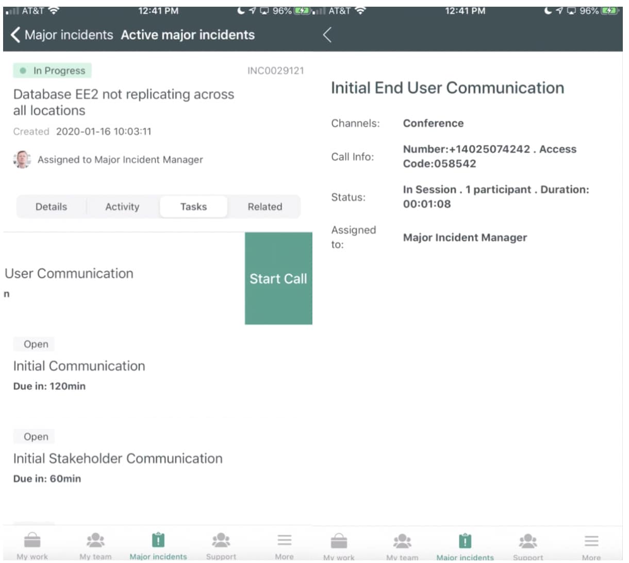
Task: Open the My work briefcase icon
Action: pos(32,539)
